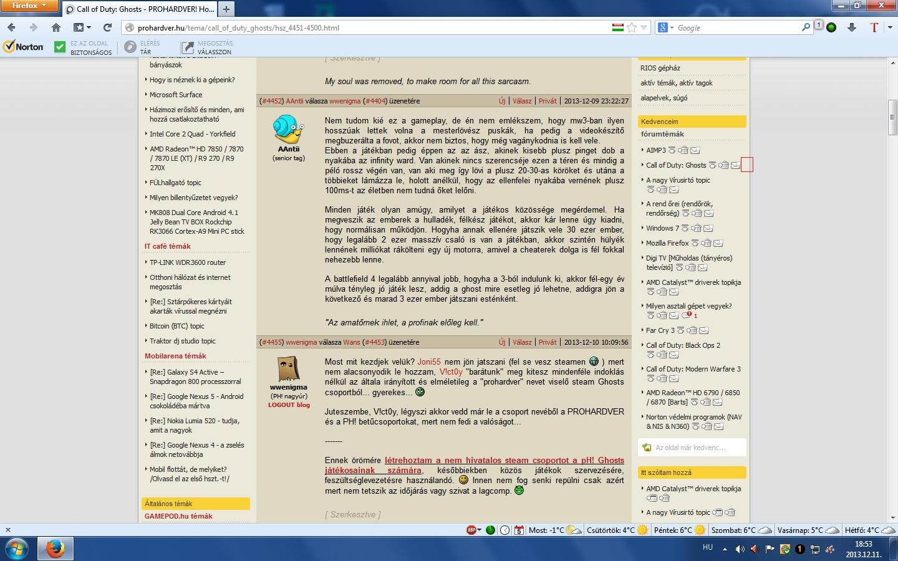Image resolution: width=898 pixels, height=561 pixels.
Task: Open the Google search engine selector
Action: [665, 27]
